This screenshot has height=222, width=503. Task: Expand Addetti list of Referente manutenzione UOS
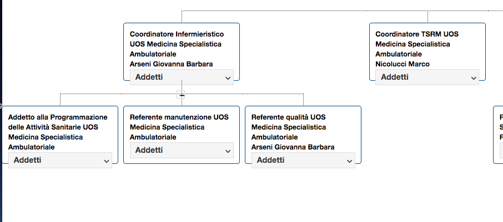(x=182, y=151)
